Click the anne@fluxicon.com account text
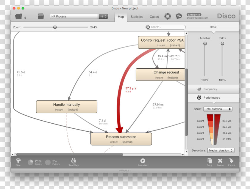 coord(197,18)
